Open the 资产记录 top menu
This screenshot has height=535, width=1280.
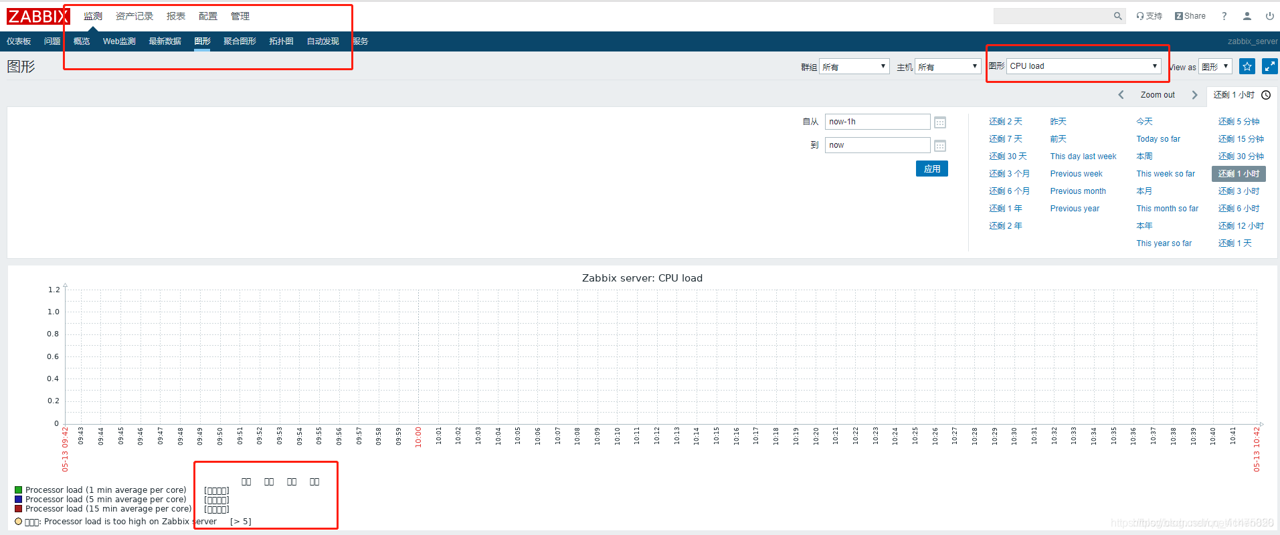[134, 16]
